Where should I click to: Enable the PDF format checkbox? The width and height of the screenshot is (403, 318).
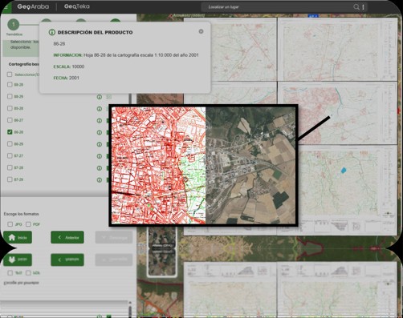tap(28, 224)
